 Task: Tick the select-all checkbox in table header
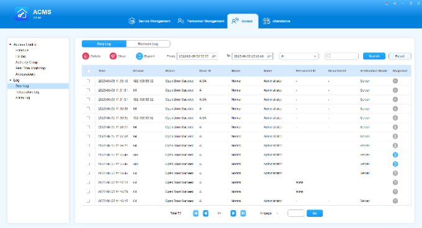click(89, 71)
